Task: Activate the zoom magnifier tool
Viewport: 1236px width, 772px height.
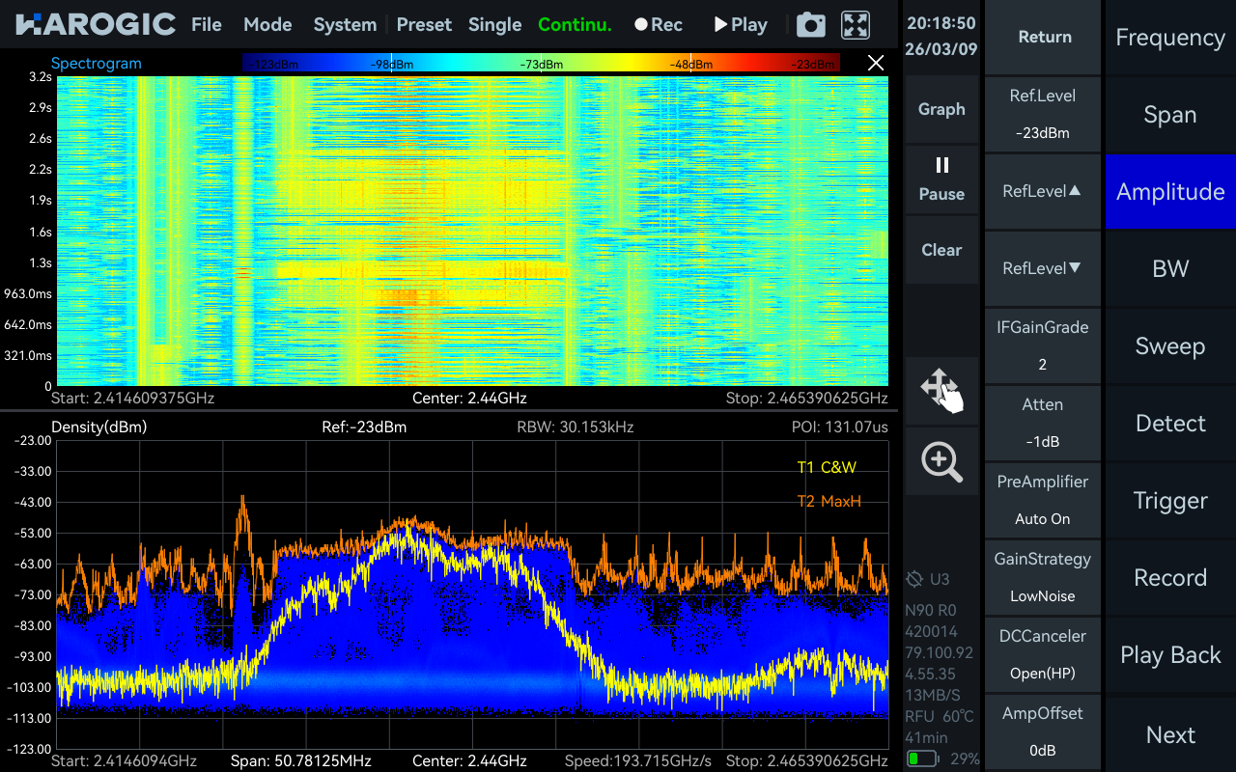Action: (941, 461)
